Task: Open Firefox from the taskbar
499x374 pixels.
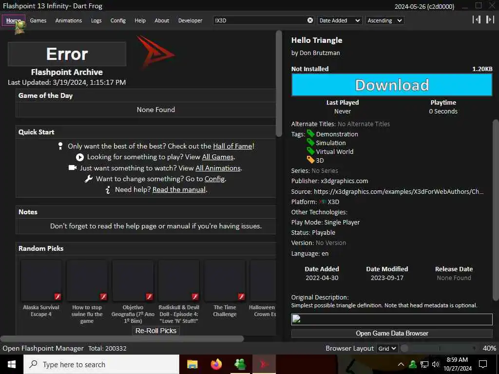Action: pyautogui.click(x=216, y=364)
